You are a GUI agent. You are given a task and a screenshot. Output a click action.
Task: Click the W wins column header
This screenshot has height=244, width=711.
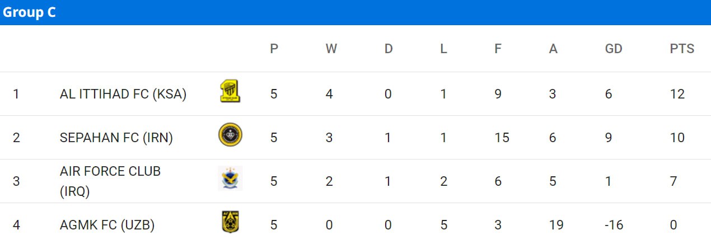[x=331, y=49]
